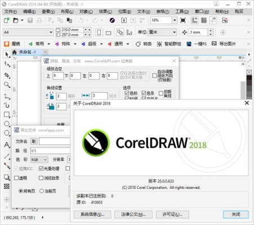This screenshot has height=225, width=254.
Task: Toggle the 光滑处理 checkbox
Action: 41,168
